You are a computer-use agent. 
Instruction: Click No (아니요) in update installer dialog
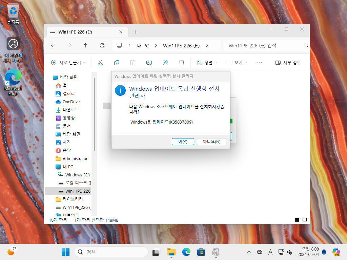click(211, 142)
